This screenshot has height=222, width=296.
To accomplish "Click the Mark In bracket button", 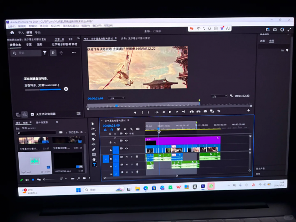I will [x=142, y=112].
